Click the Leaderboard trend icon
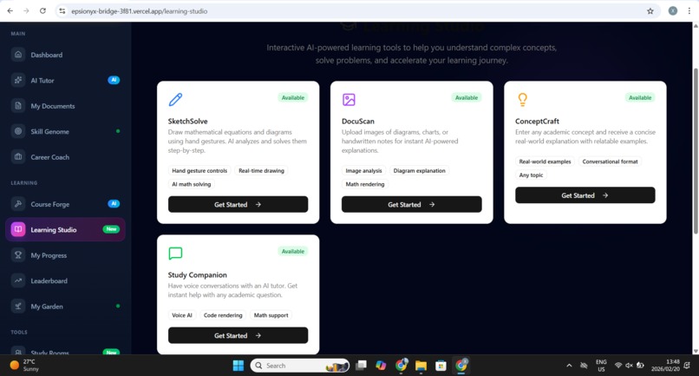Image resolution: width=699 pixels, height=376 pixels. point(18,280)
